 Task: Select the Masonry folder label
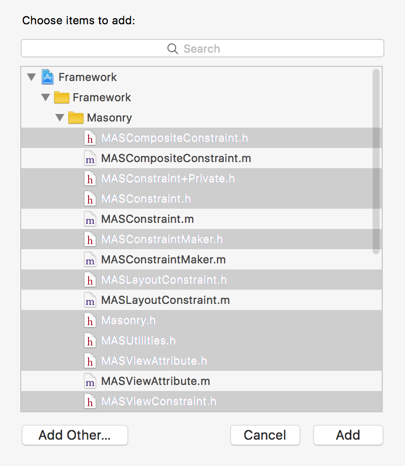109,118
